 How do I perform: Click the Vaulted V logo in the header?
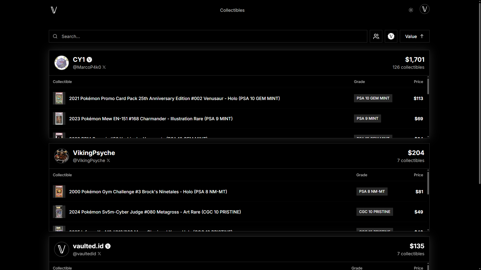[54, 10]
